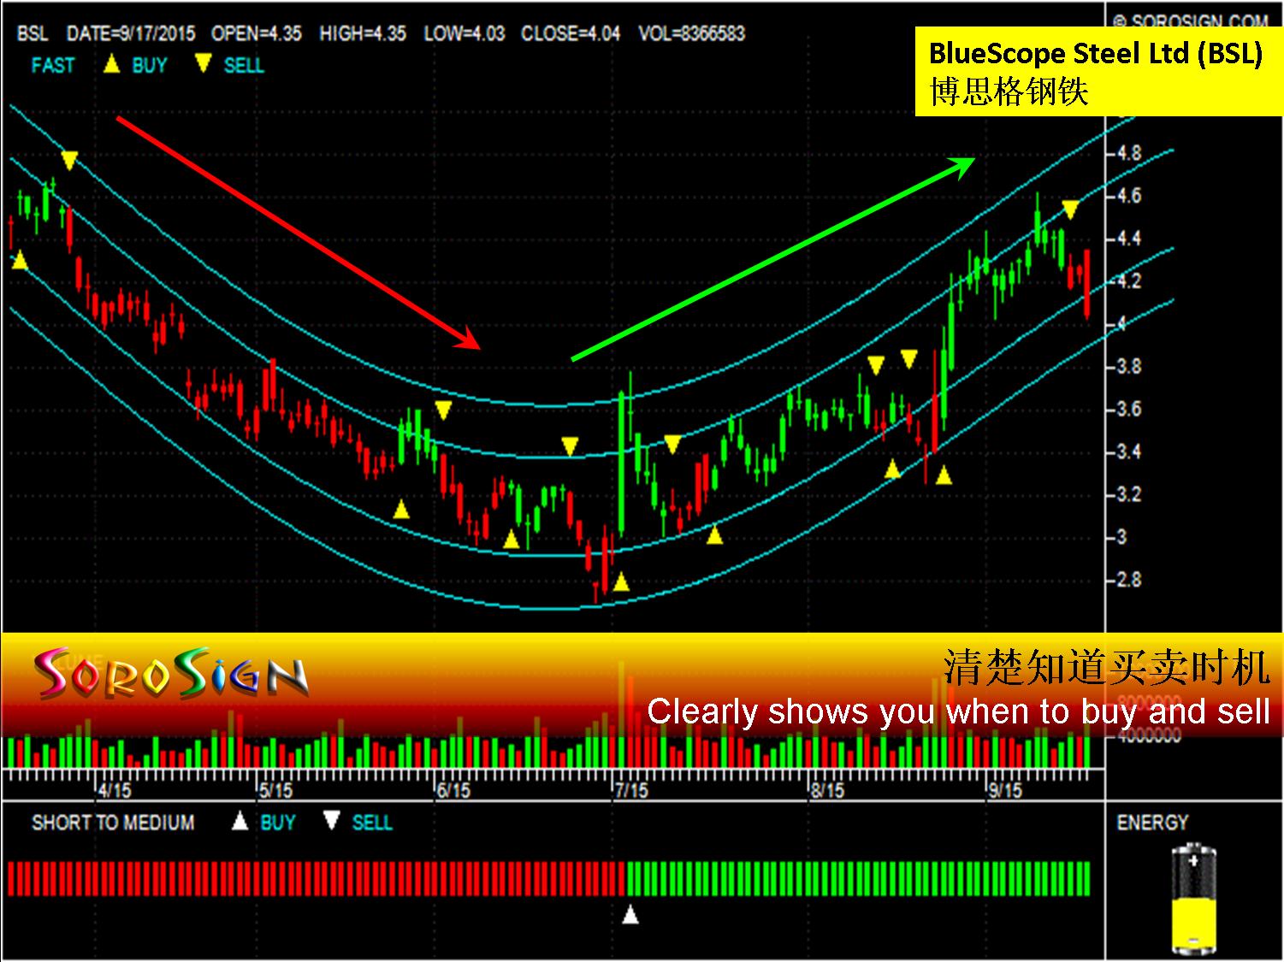Click the green section of the trend bar
The width and height of the screenshot is (1284, 962).
tap(859, 879)
